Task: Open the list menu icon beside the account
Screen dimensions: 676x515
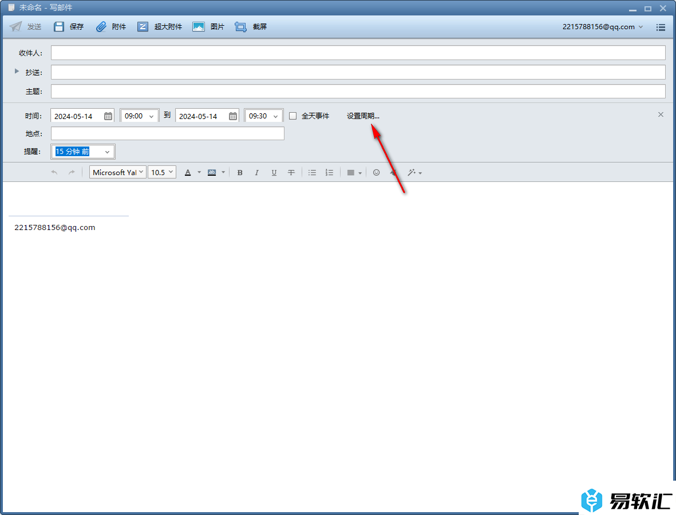Action: [x=661, y=27]
